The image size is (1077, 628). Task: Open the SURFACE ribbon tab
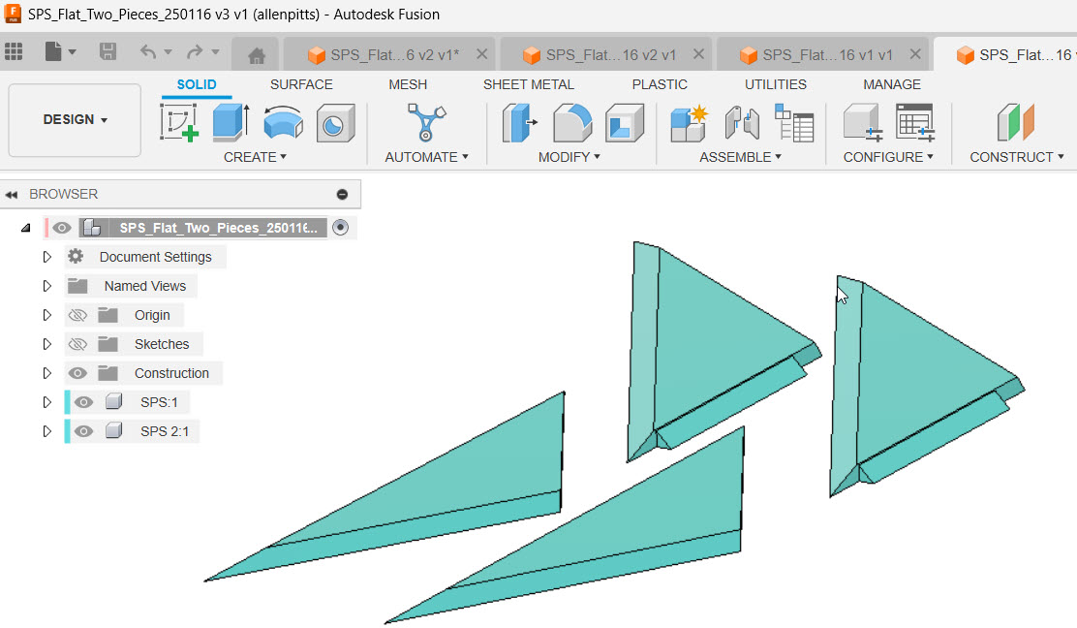tap(301, 84)
